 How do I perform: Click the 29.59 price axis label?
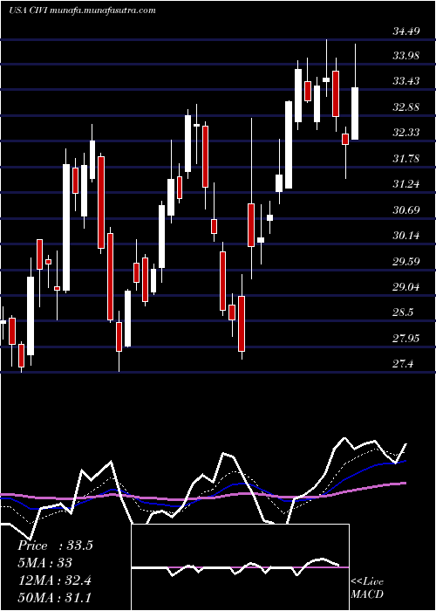tap(406, 262)
